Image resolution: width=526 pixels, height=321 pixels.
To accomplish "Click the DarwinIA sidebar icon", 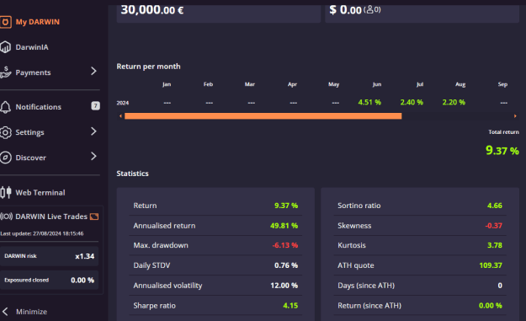I will (5, 47).
